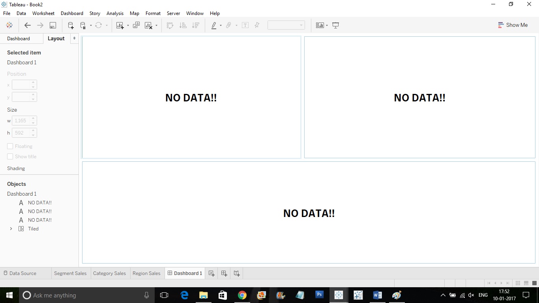Select the Duplicate Sheet icon
The image size is (539, 303).
136,25
